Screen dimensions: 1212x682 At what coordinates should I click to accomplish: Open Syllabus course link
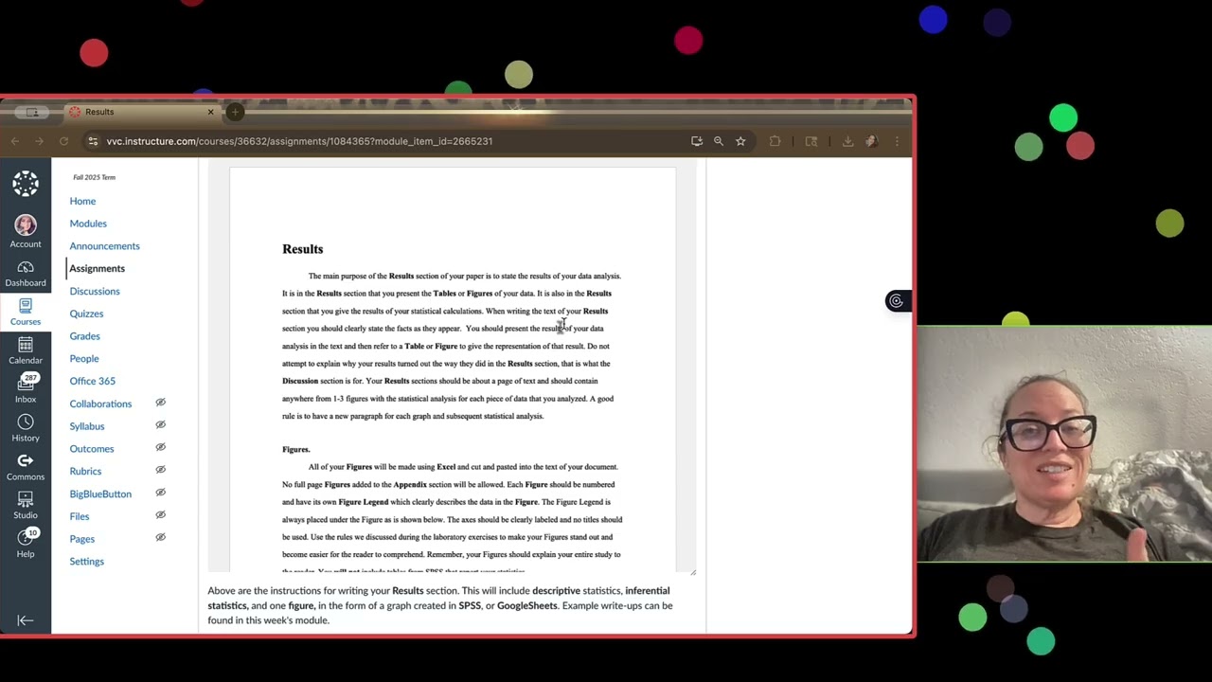[87, 426]
